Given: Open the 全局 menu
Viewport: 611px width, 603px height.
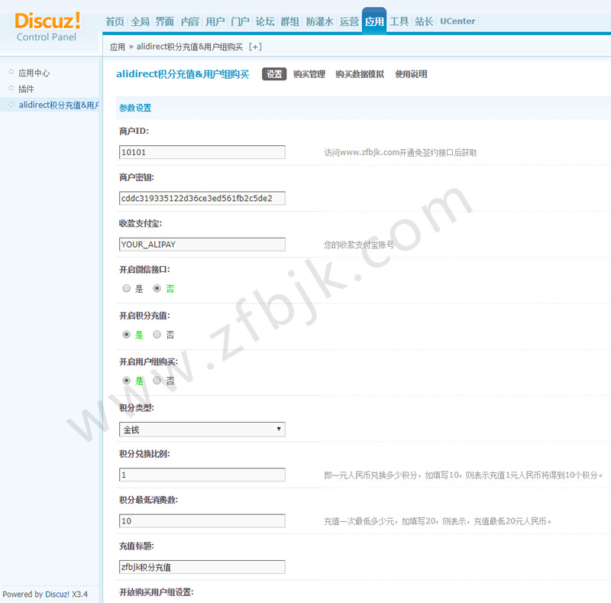Looking at the screenshot, I should [140, 21].
